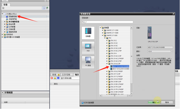The image size is (180, 109).
Task: Close the Add new device dialog
Action: tap(173, 14)
